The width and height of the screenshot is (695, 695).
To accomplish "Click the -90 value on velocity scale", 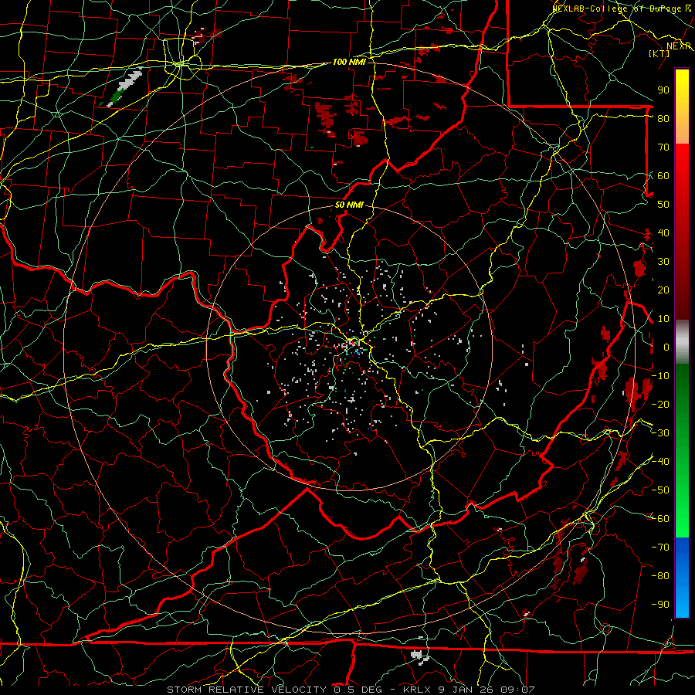I will coord(660,605).
